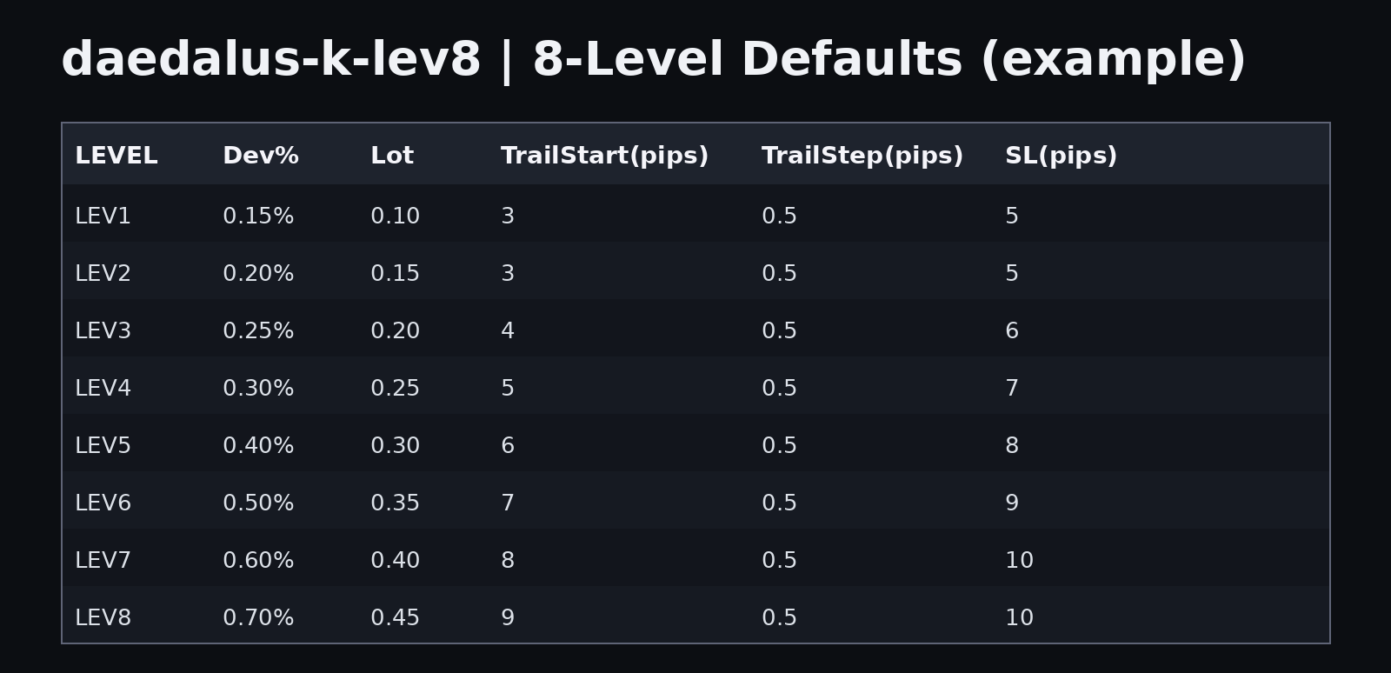Select the 0.45 lot size cell
The image size is (1391, 673).
pos(395,618)
